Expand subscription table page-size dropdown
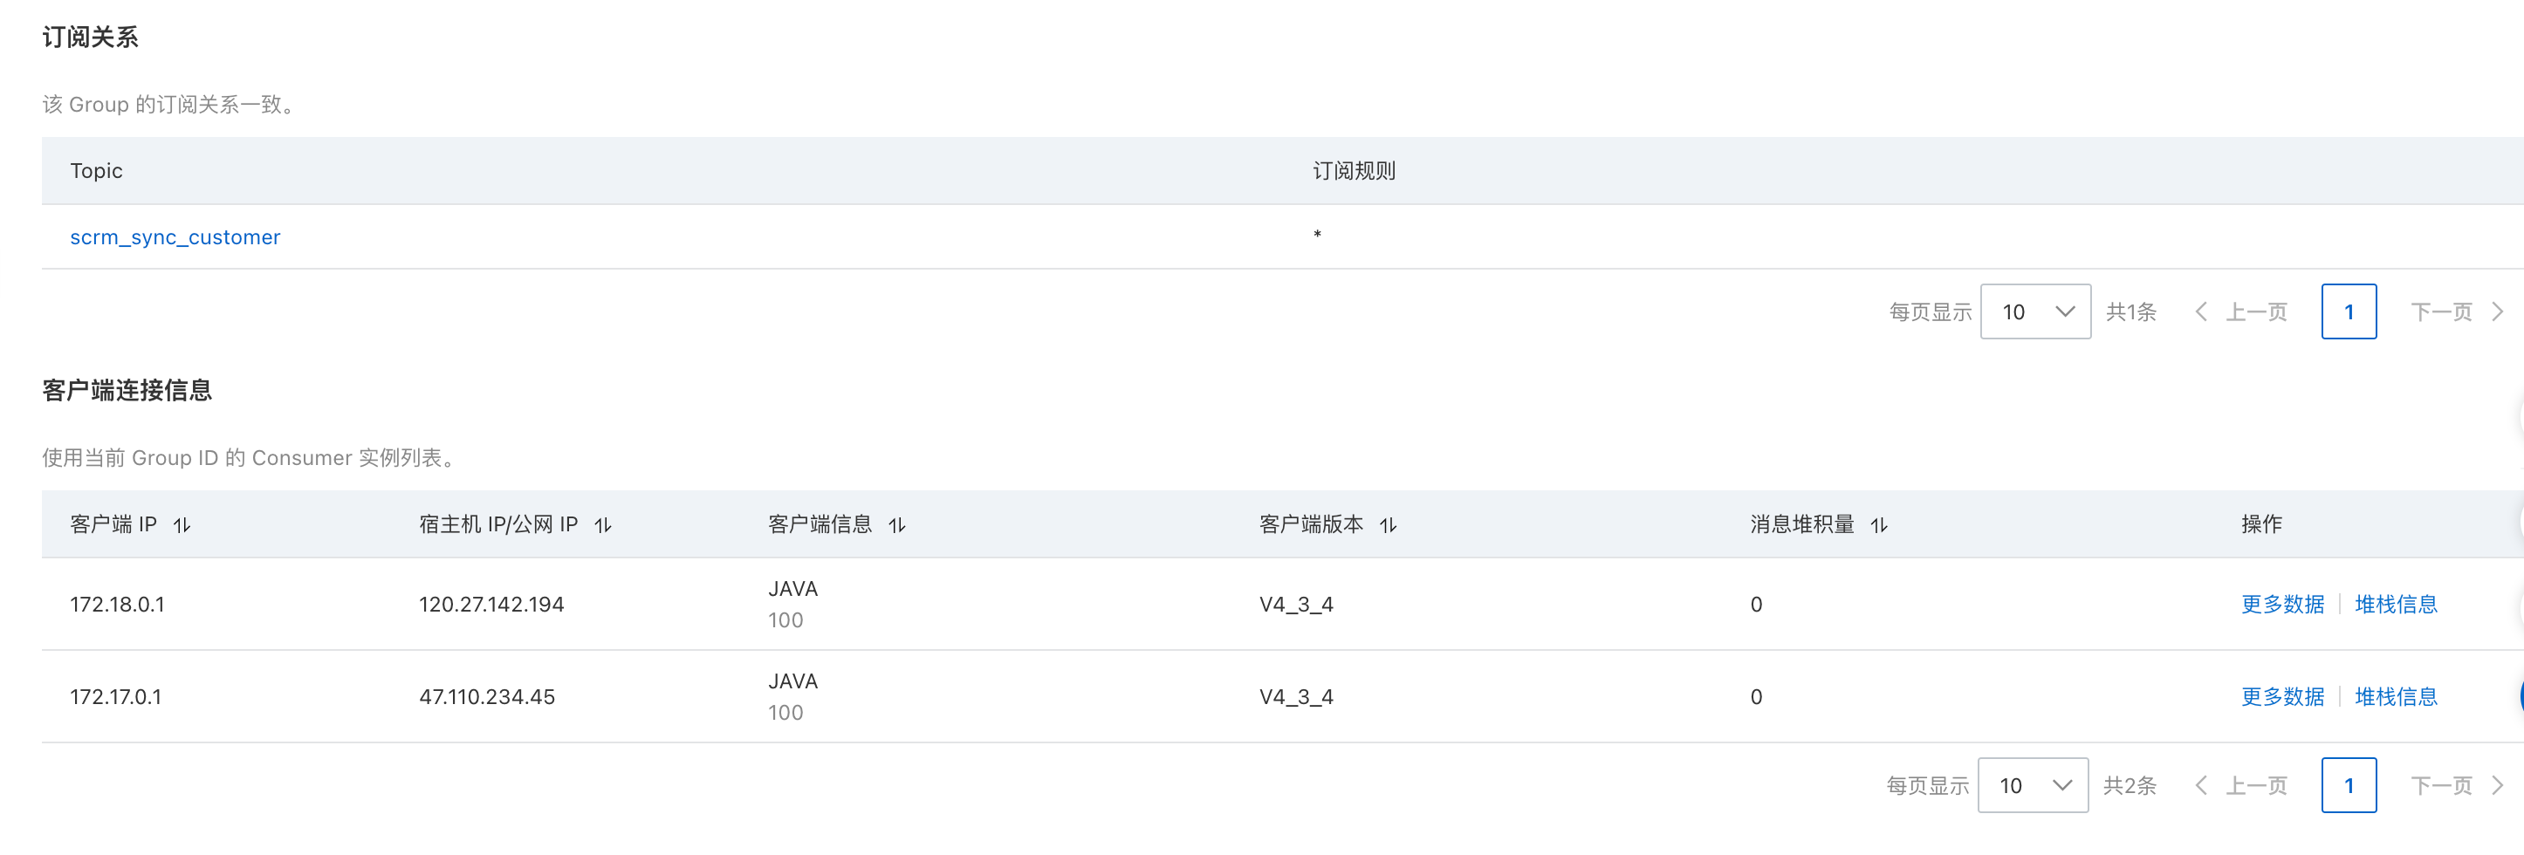Screen dimensions: 2524x855 click(2035, 312)
